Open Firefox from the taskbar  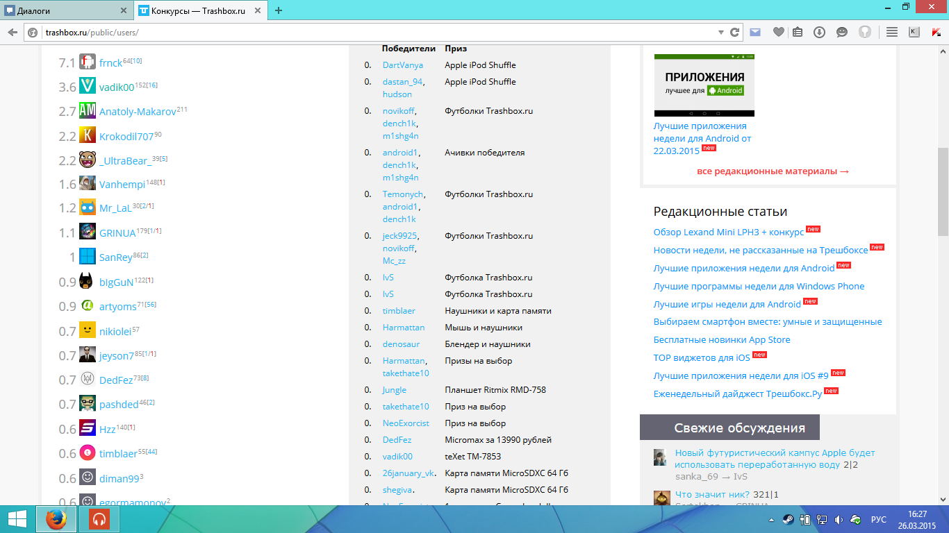56,519
